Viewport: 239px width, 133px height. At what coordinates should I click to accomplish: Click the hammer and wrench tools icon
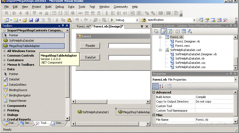(225, 20)
